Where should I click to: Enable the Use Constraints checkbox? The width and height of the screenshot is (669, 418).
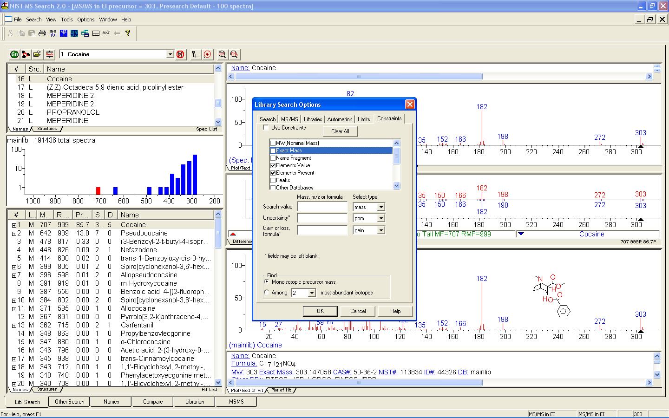click(x=266, y=128)
